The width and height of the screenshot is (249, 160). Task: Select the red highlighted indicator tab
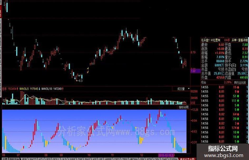coord(187,159)
